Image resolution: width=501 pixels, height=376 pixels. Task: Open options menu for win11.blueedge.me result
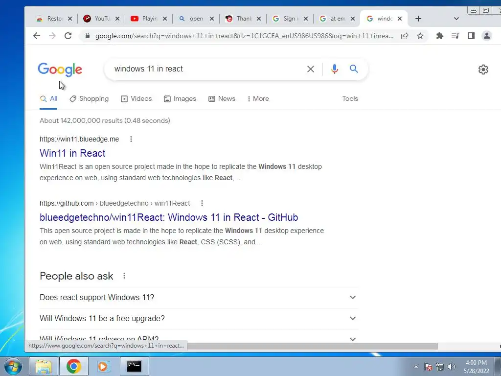[x=131, y=139]
